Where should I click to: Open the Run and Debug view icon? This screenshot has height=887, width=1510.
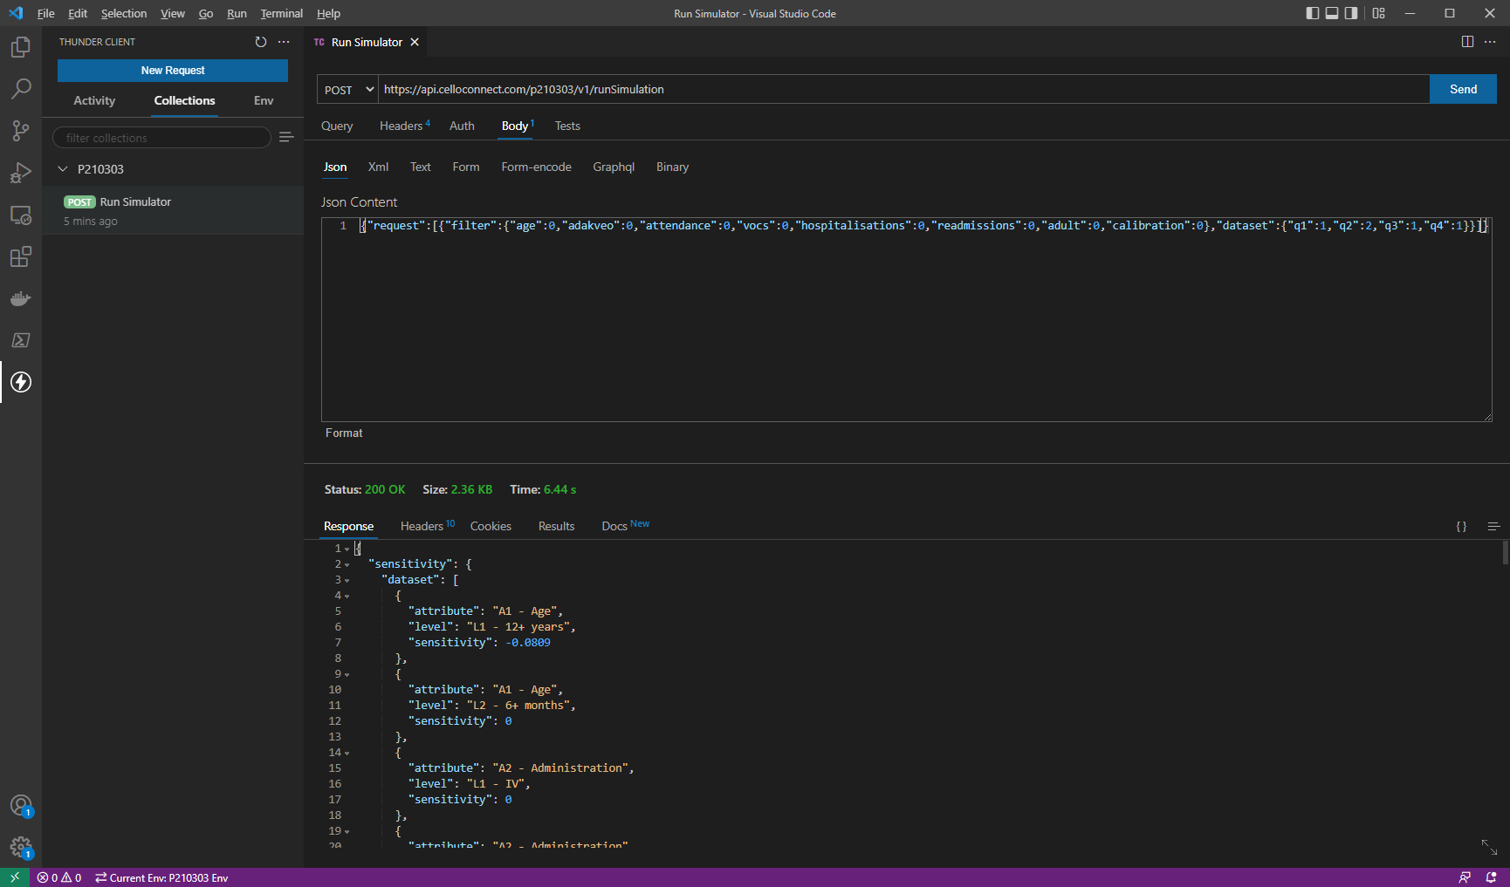21,173
